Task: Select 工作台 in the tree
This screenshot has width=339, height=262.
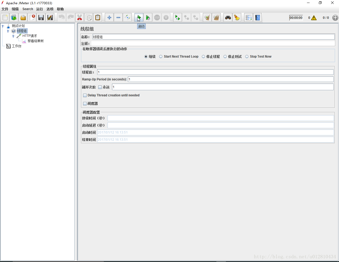Action: coord(16,46)
